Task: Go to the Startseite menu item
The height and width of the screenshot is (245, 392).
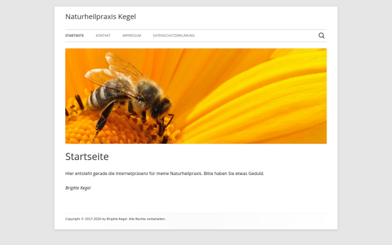Action: click(74, 35)
